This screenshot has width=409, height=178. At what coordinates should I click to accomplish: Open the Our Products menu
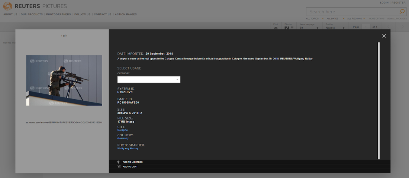(32, 14)
